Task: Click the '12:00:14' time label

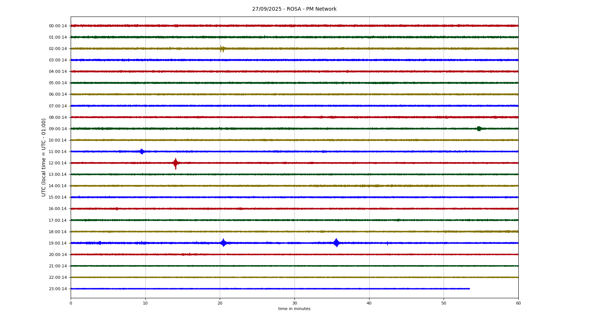Action: (x=58, y=163)
